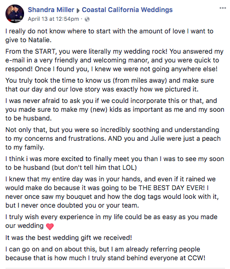Click the Shandra Miller name link
The width and height of the screenshot is (230, 269).
coord(51,10)
